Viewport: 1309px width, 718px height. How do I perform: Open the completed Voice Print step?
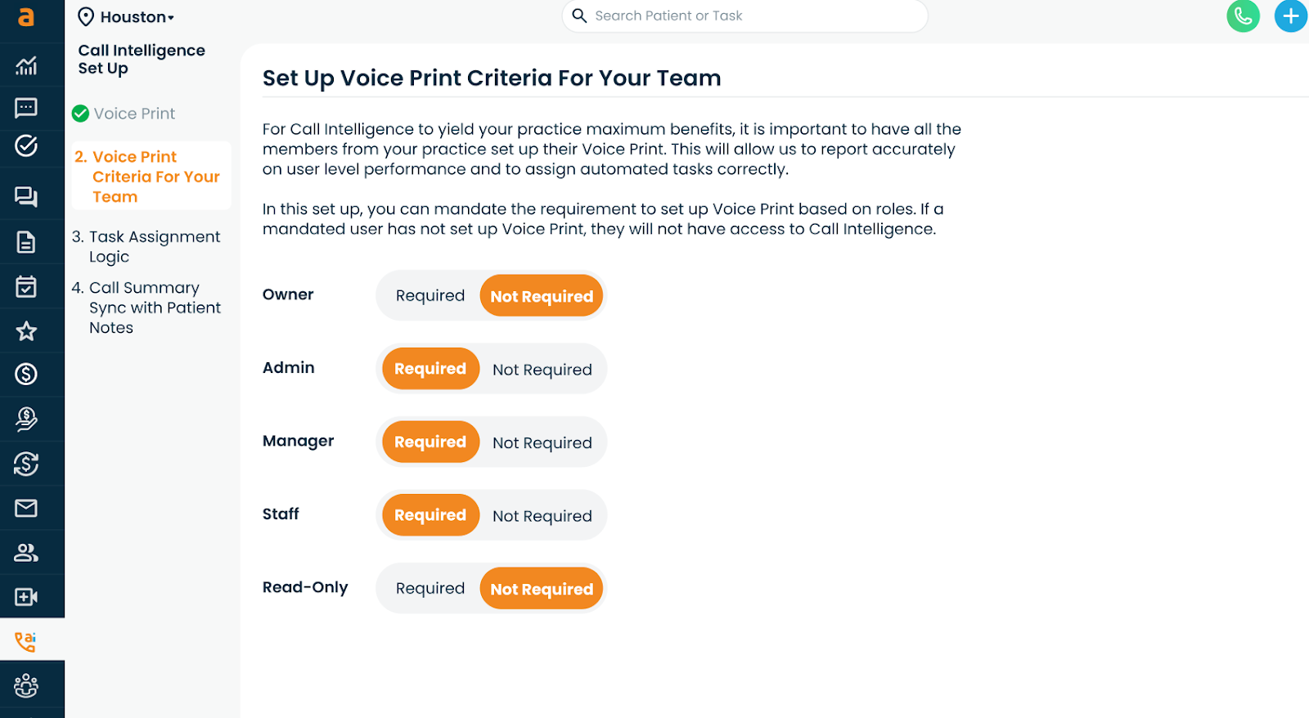click(x=133, y=114)
